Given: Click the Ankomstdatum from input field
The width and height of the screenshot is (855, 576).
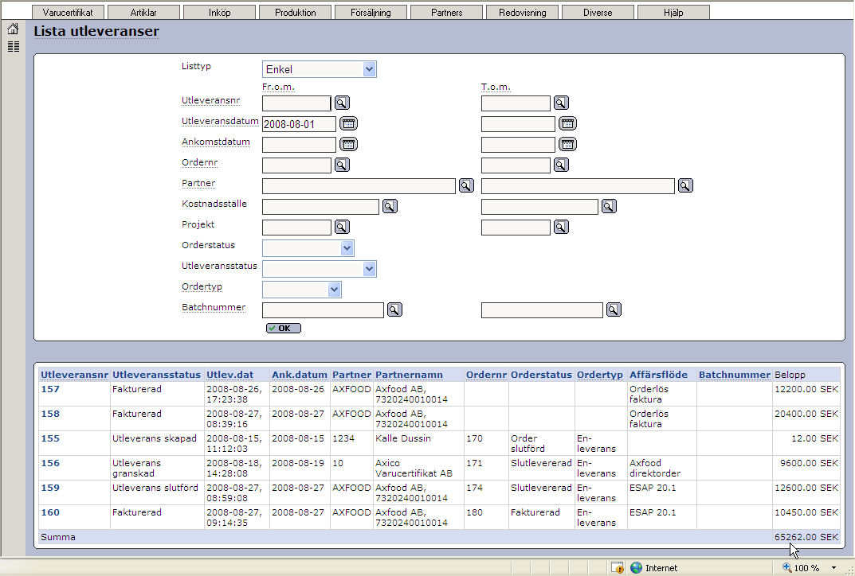Looking at the screenshot, I should pos(300,145).
